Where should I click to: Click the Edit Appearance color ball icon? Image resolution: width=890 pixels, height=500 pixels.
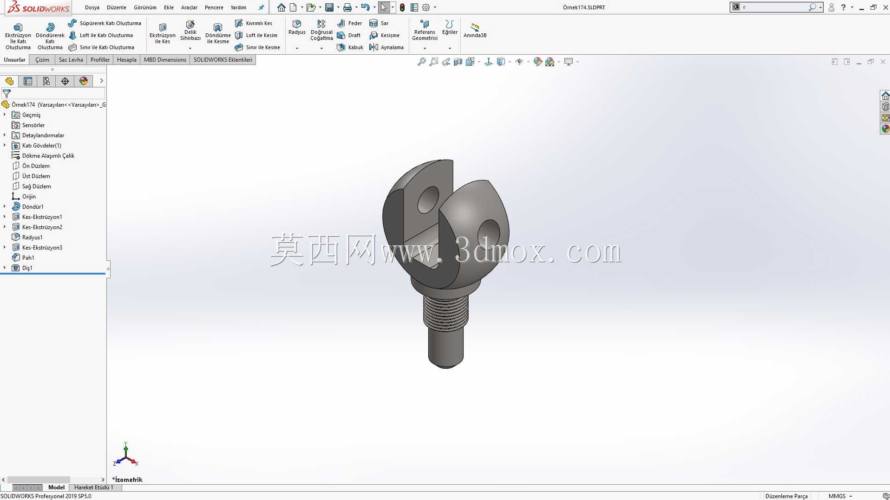(x=538, y=62)
